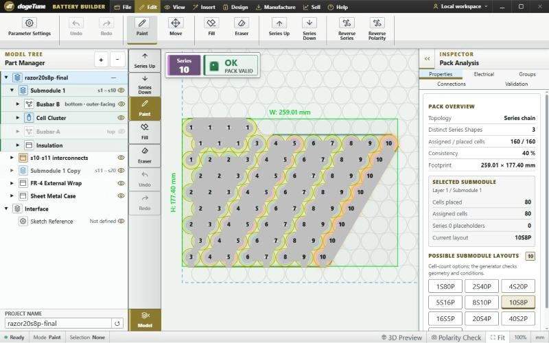This screenshot has height=343, width=549.
Task: Click the Reverse Polarity tool
Action: coord(377,29)
